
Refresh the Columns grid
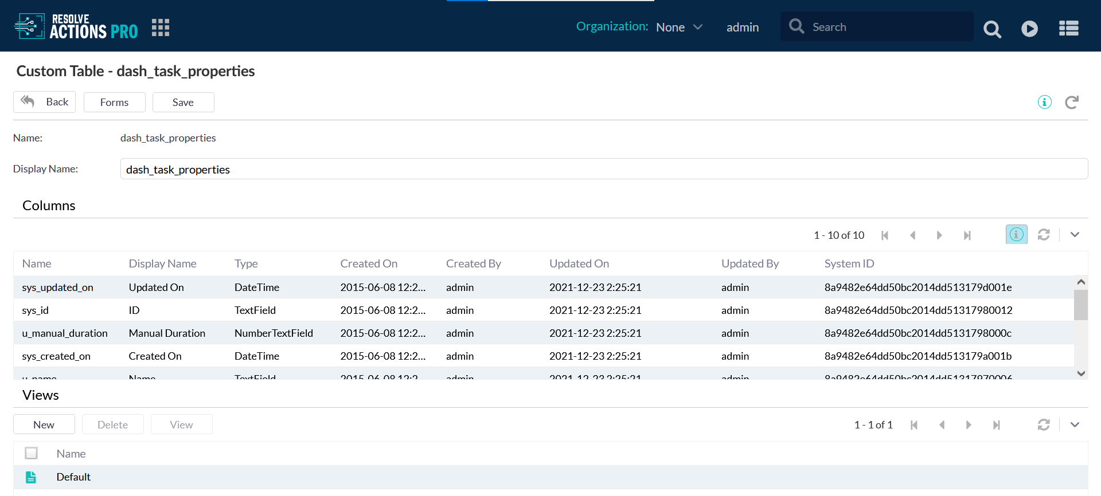1044,235
